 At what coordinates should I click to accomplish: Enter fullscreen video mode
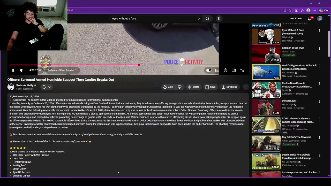242,70
